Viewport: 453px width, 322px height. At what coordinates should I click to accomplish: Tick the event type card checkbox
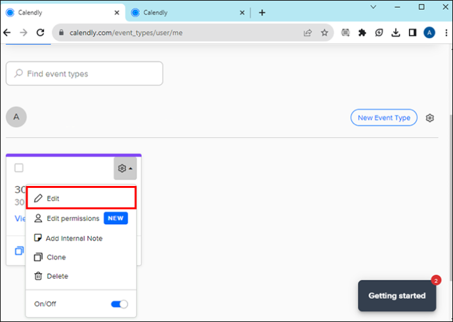19,168
